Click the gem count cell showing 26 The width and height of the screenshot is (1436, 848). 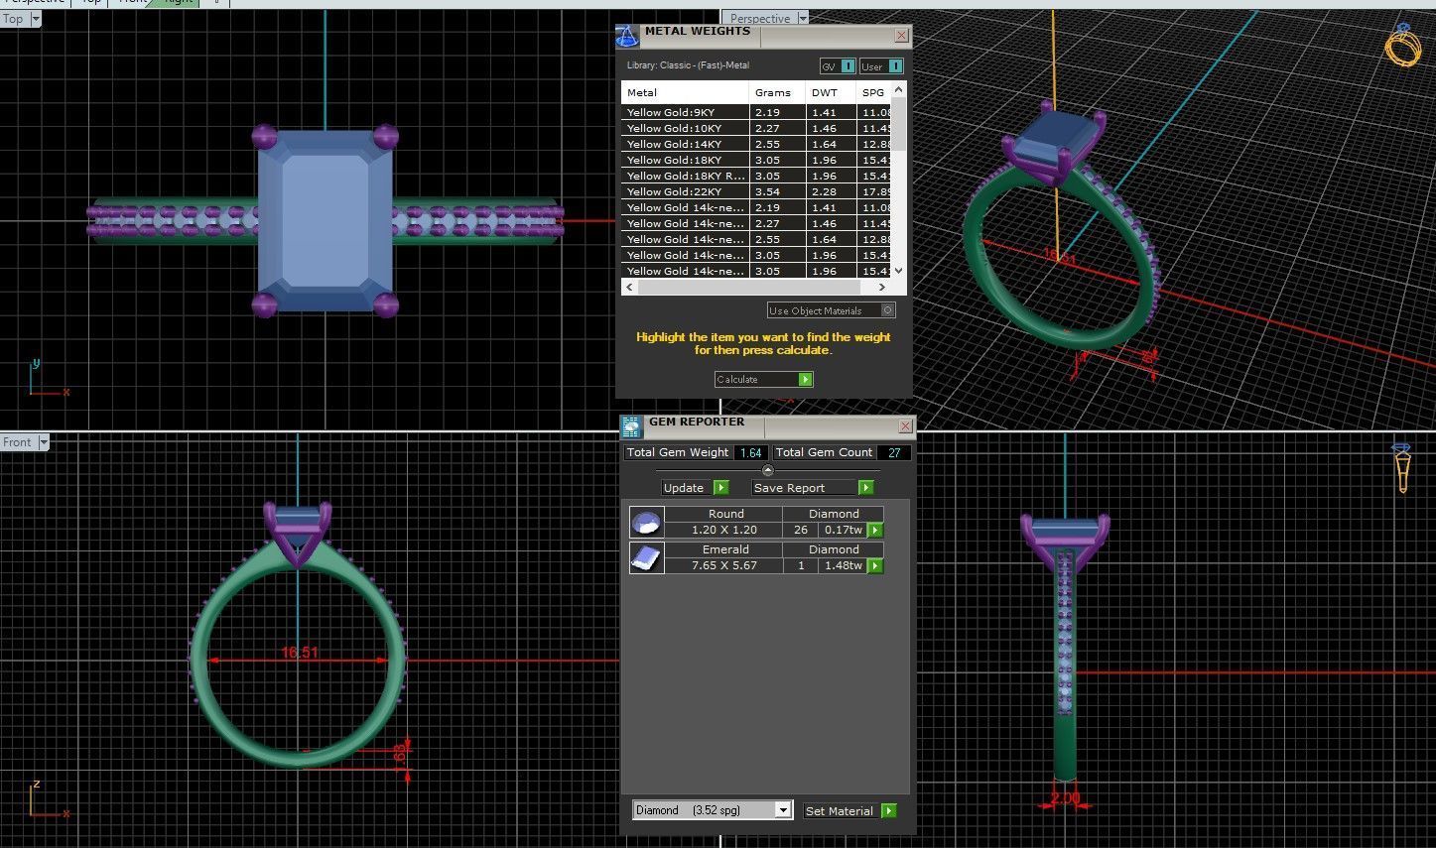(x=801, y=530)
